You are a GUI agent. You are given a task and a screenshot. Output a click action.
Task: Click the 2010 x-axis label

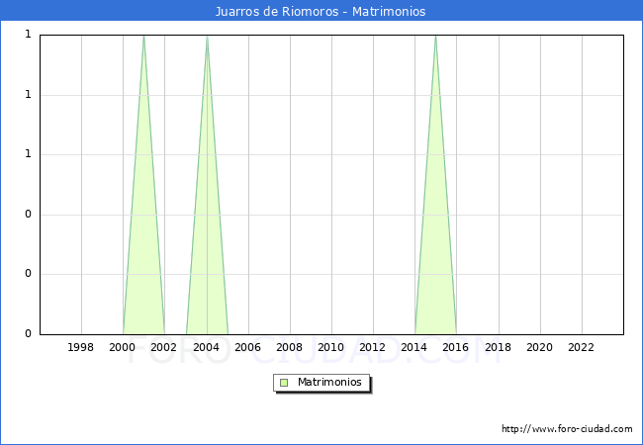coord(331,347)
